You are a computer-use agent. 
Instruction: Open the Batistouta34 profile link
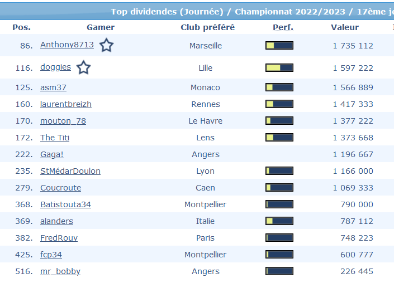point(65,204)
